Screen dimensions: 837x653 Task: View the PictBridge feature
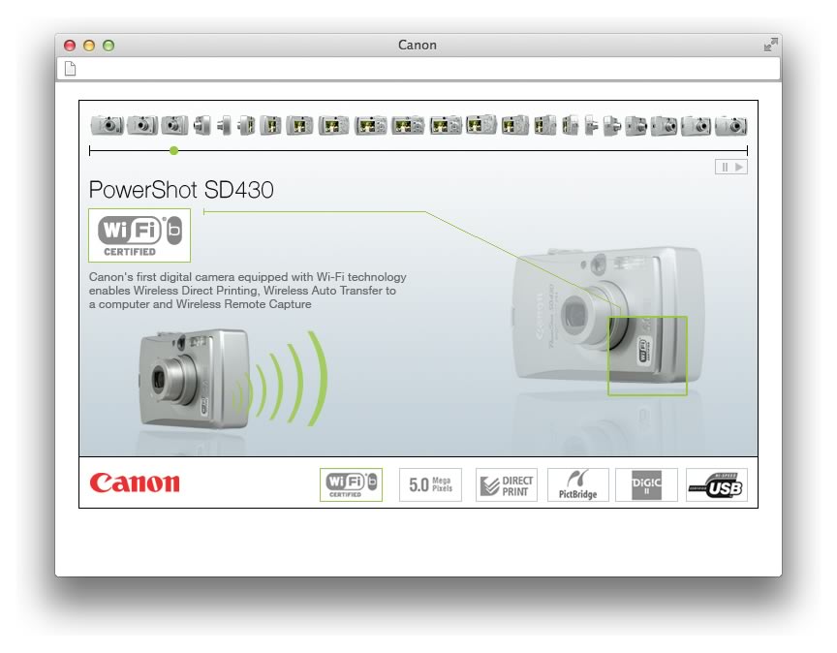tap(578, 484)
